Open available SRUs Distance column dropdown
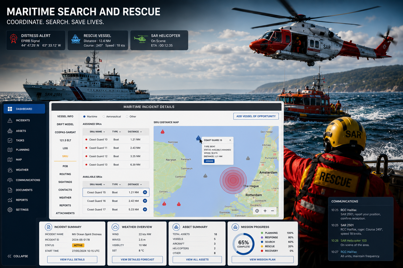Image resolution: width=403 pixels, height=268 pixels. click(x=135, y=185)
